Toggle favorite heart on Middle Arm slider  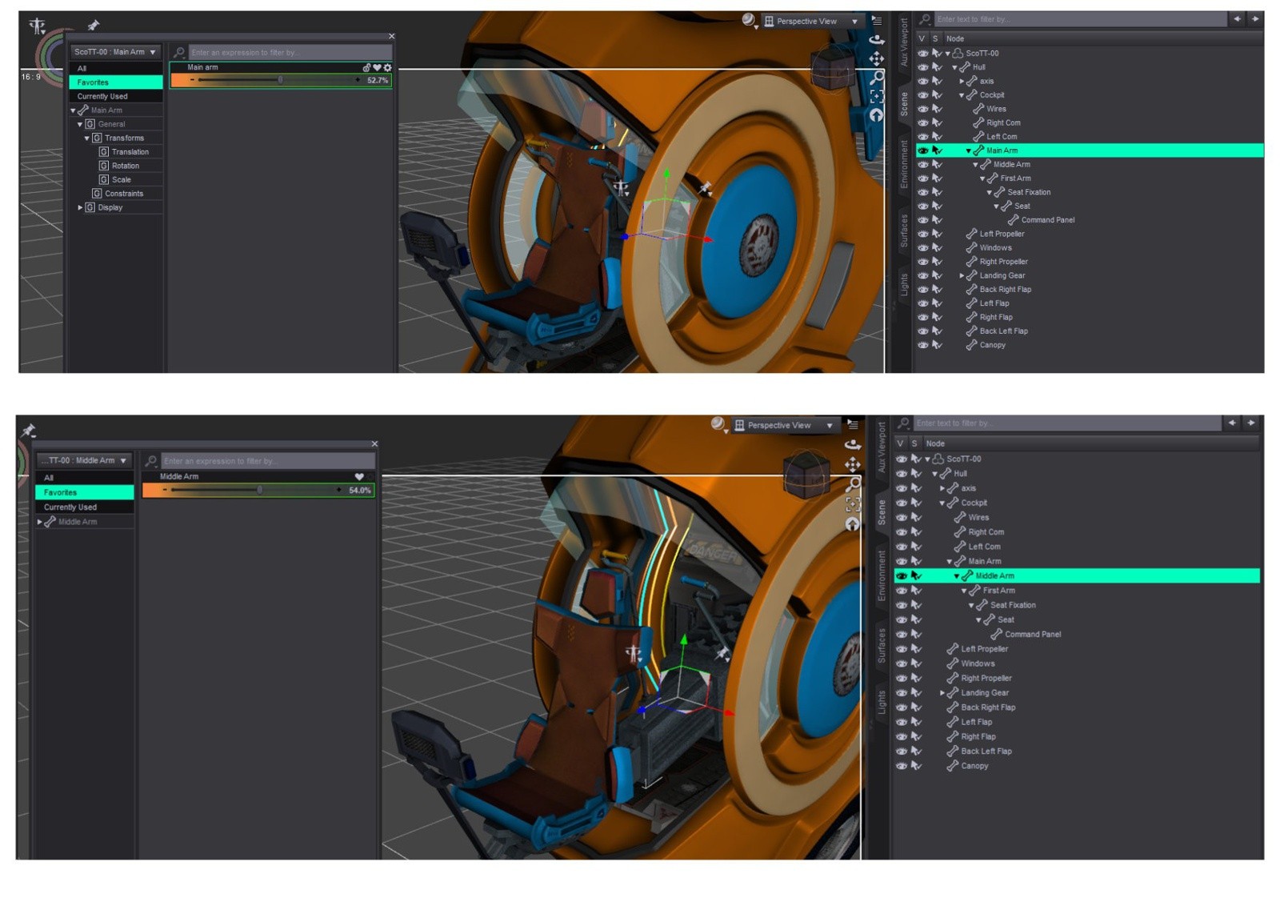(x=359, y=477)
